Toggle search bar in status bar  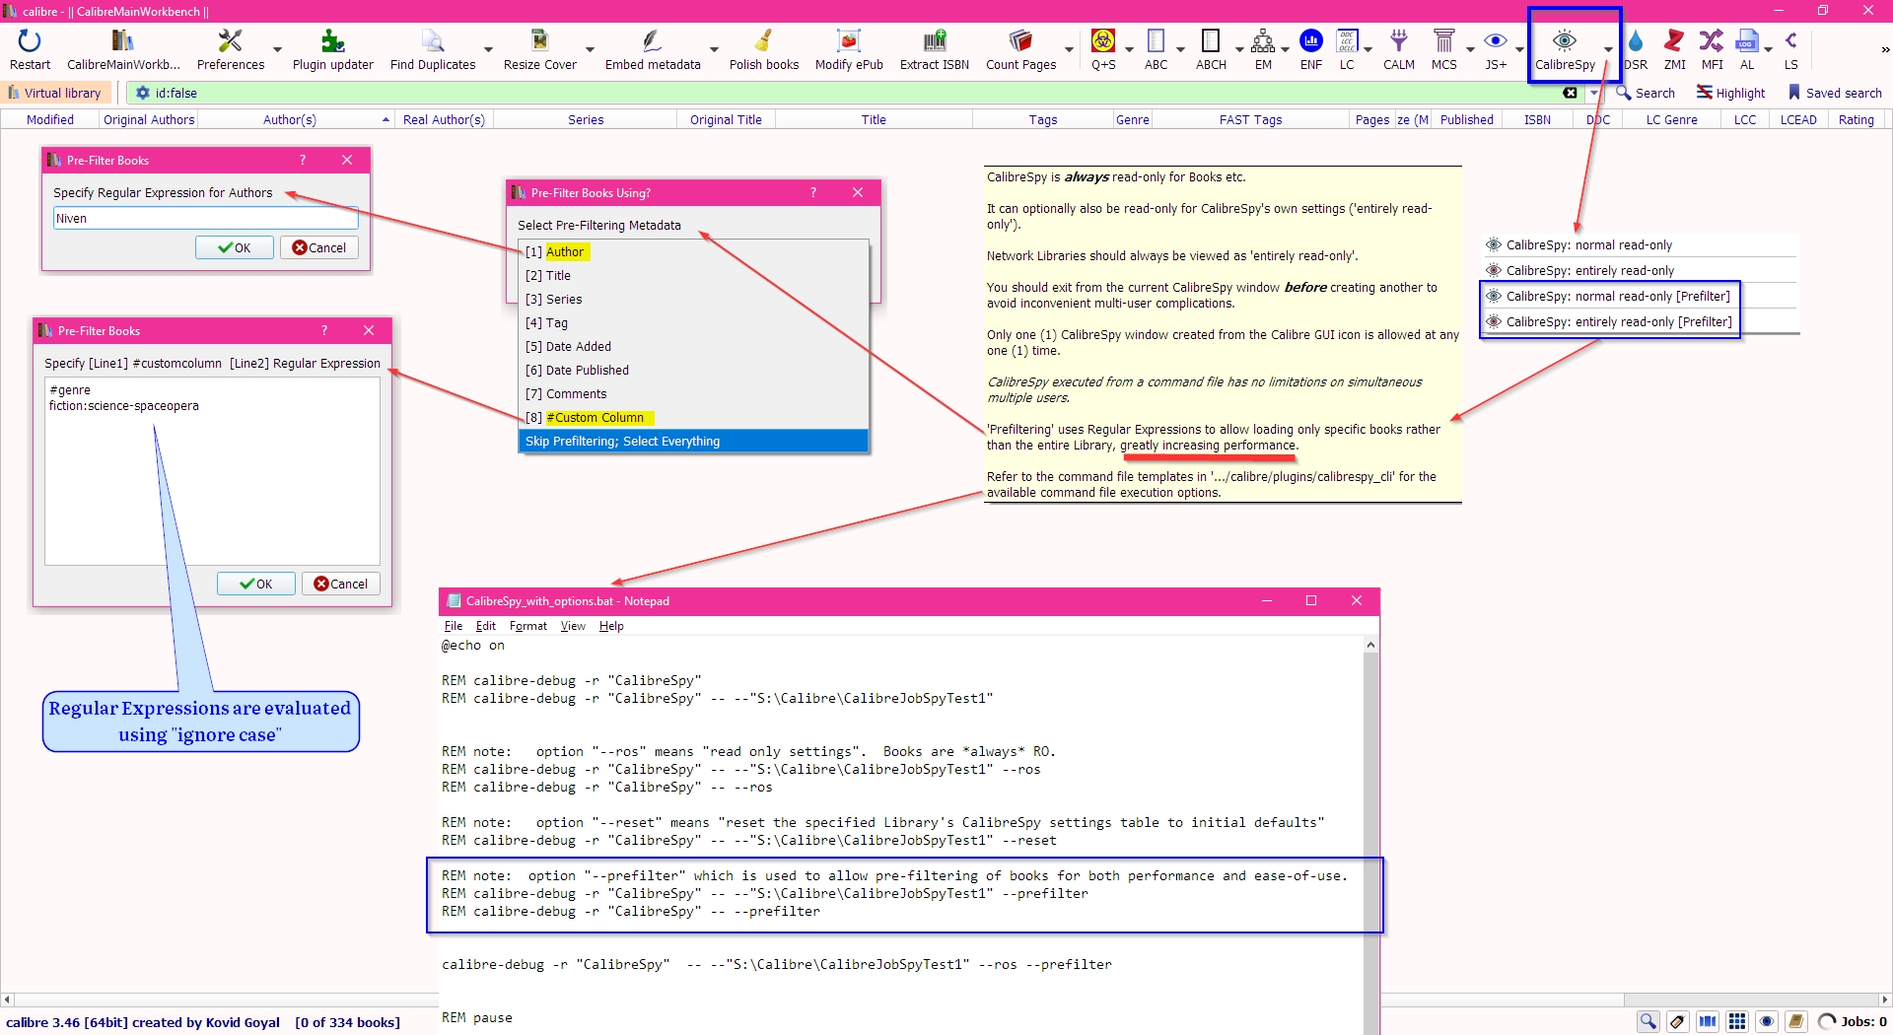coord(1648,1021)
